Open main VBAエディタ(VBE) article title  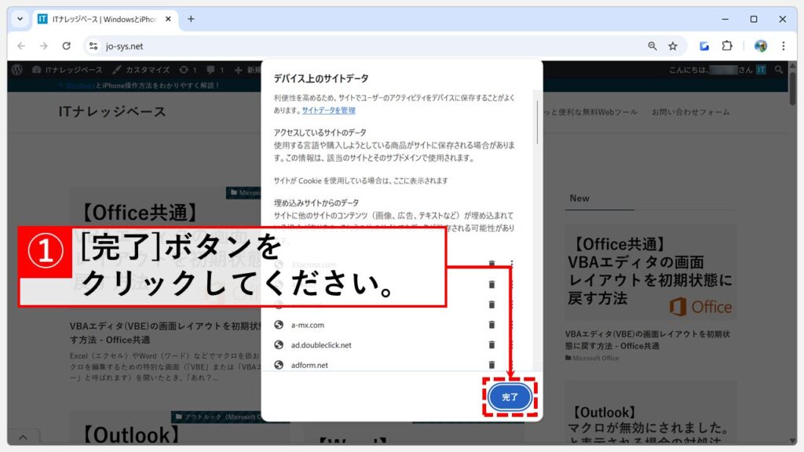pos(166,333)
